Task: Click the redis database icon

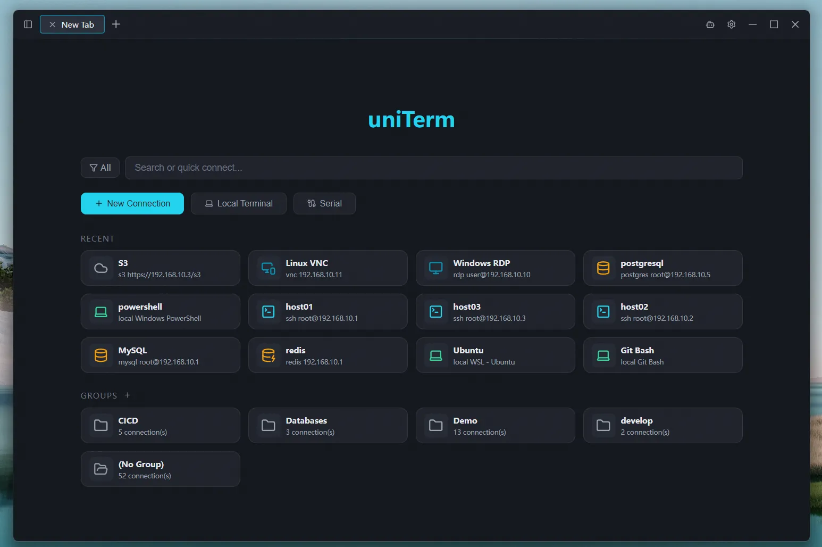Action: point(269,355)
